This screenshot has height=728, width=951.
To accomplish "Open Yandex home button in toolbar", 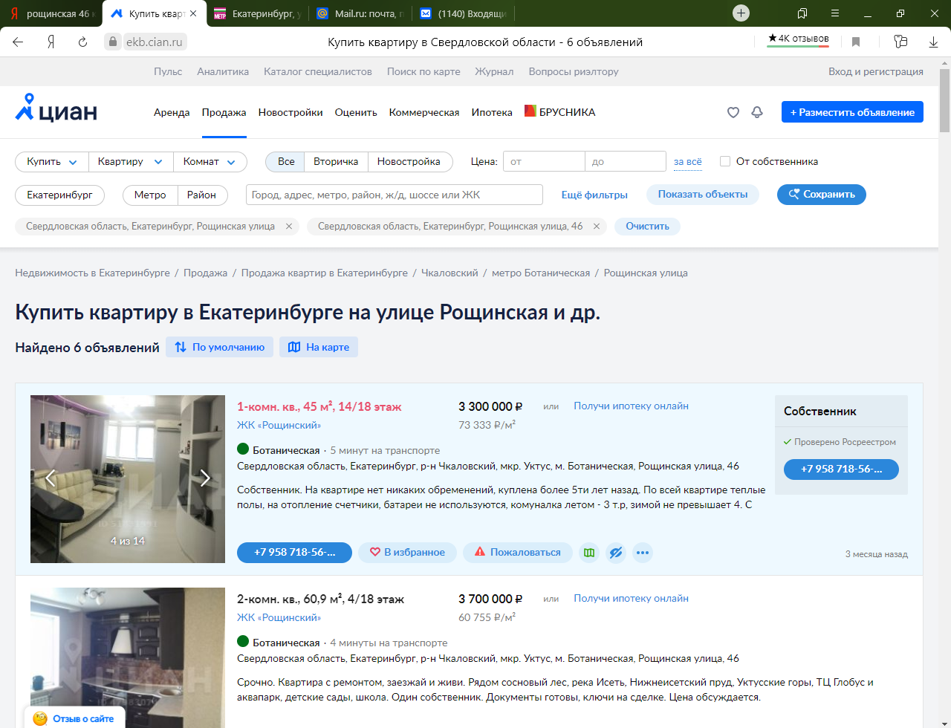I will point(51,42).
